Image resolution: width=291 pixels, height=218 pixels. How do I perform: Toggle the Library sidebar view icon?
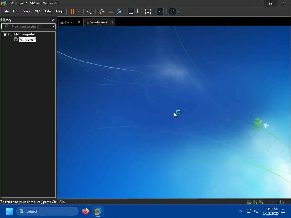131,11
